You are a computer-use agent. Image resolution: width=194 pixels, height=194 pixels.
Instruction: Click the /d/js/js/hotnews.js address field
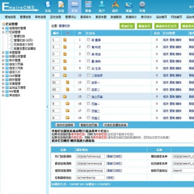coord(91,156)
